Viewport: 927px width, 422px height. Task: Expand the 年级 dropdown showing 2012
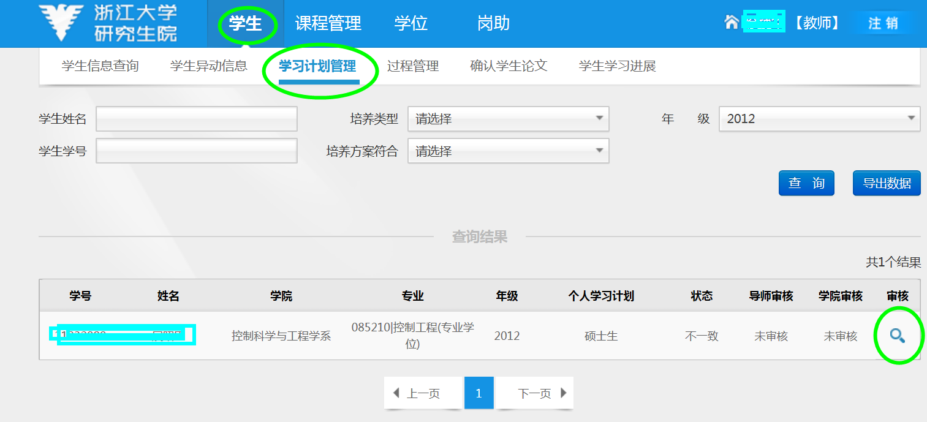click(819, 119)
